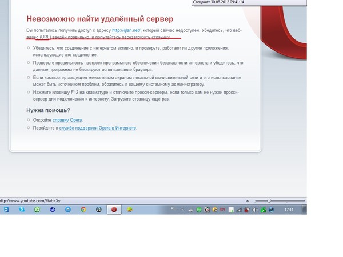Click the page zoom slider handle
The height and width of the screenshot is (257, 343).
point(269,201)
